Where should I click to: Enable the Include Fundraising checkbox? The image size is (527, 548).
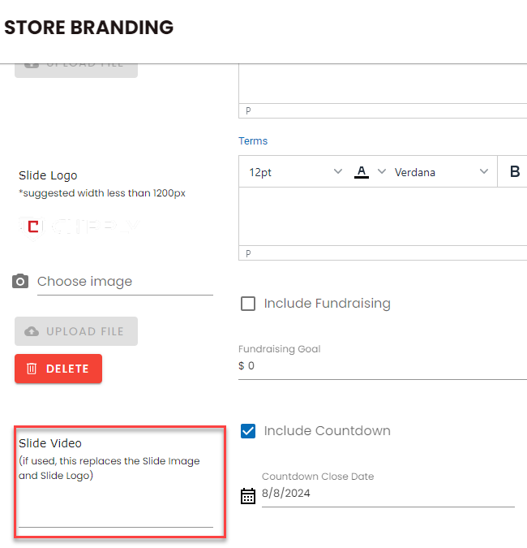249,304
